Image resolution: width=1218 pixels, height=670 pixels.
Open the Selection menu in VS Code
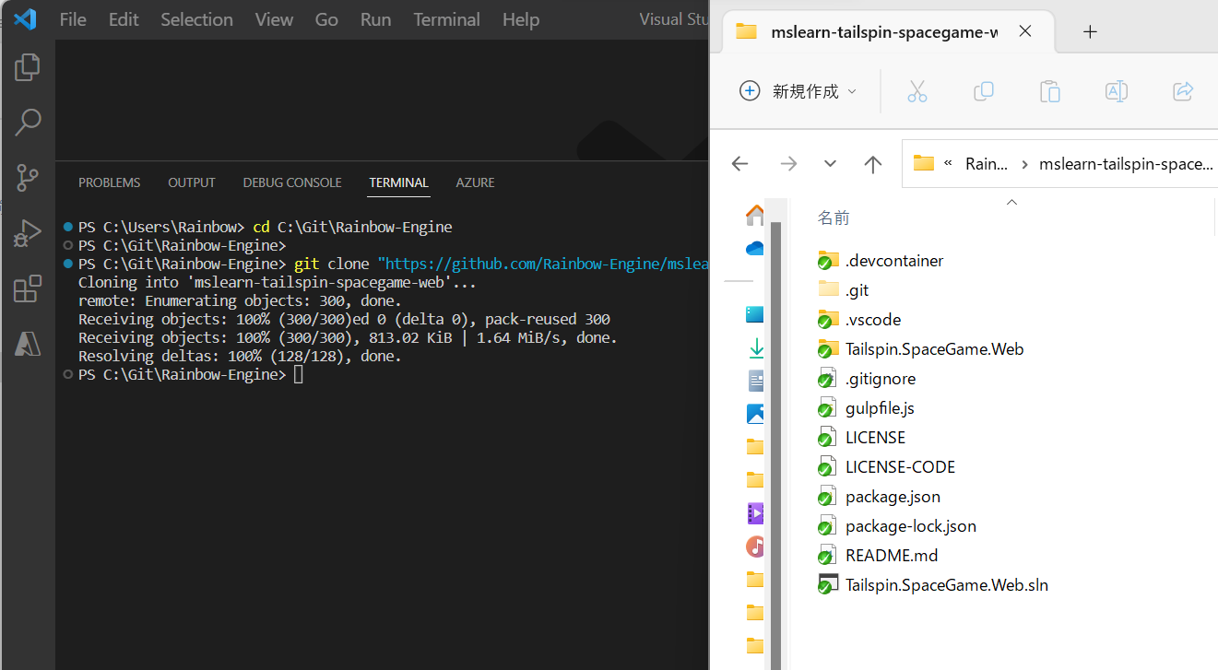click(196, 19)
